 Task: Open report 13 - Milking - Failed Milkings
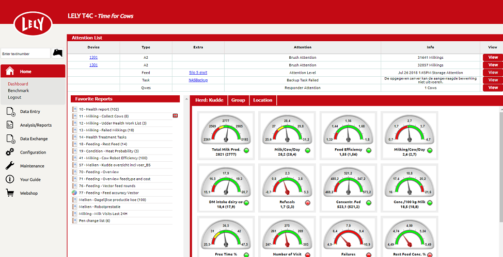(107, 130)
